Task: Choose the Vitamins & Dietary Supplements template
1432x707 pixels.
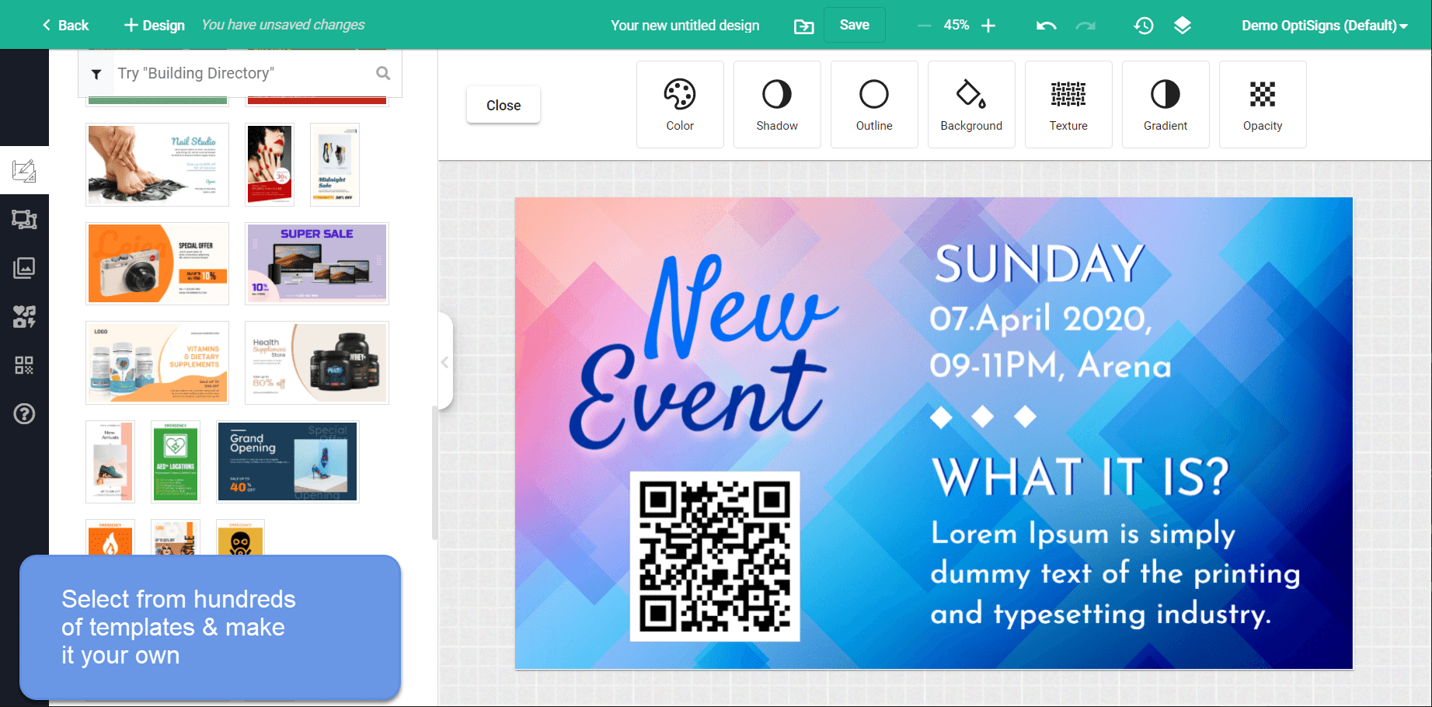Action: click(158, 363)
